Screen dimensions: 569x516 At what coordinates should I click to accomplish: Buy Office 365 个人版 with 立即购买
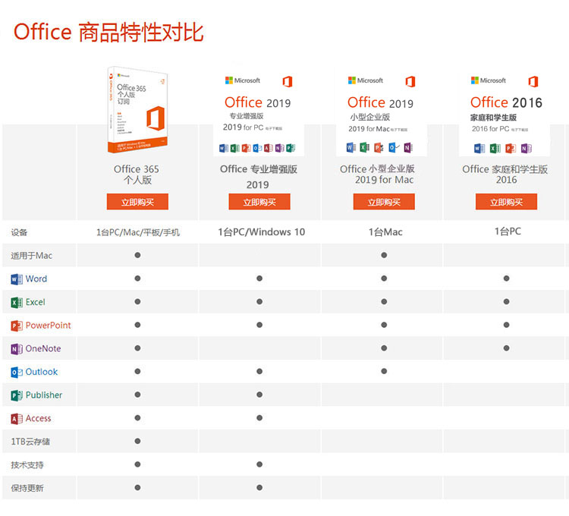137,202
